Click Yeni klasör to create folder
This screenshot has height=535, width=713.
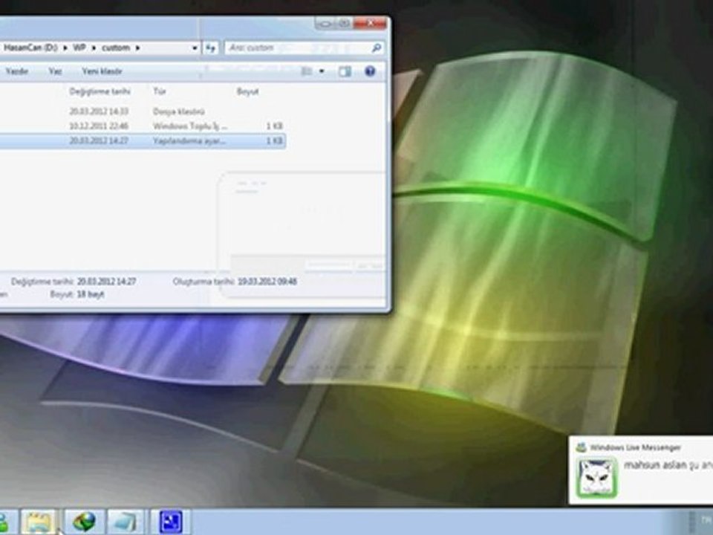point(102,71)
